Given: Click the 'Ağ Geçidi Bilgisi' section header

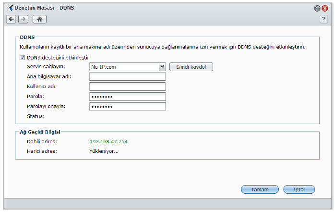Looking at the screenshot, I should (x=39, y=131).
